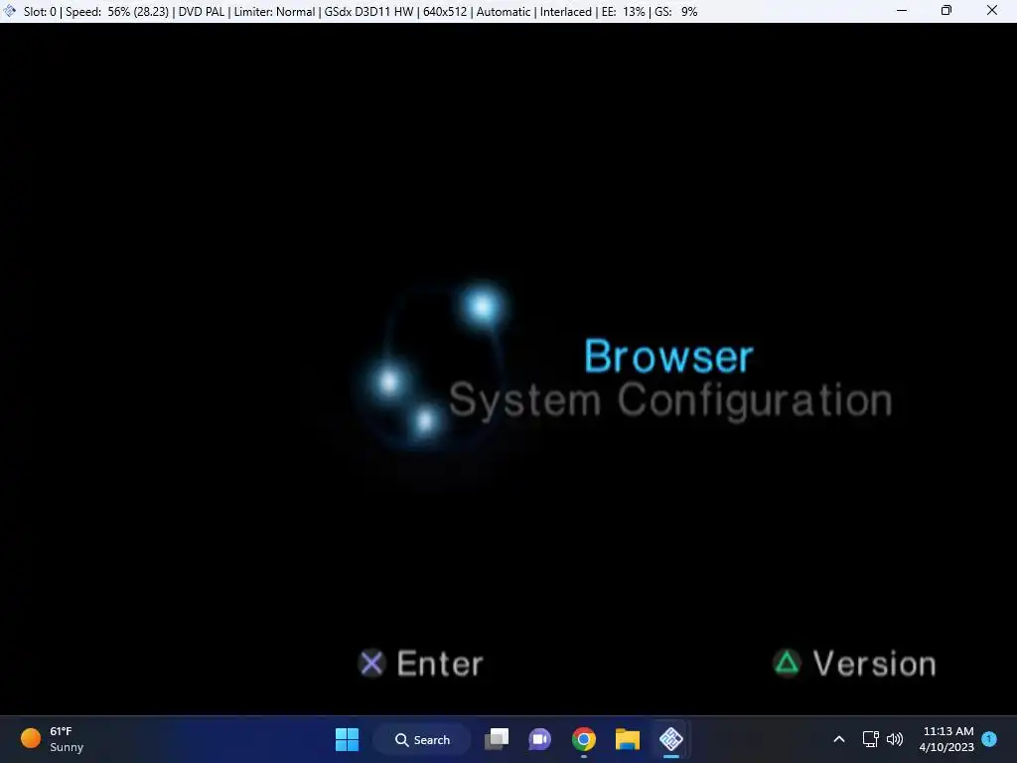Open the notification badge icon
The height and width of the screenshot is (763, 1017).
click(989, 738)
